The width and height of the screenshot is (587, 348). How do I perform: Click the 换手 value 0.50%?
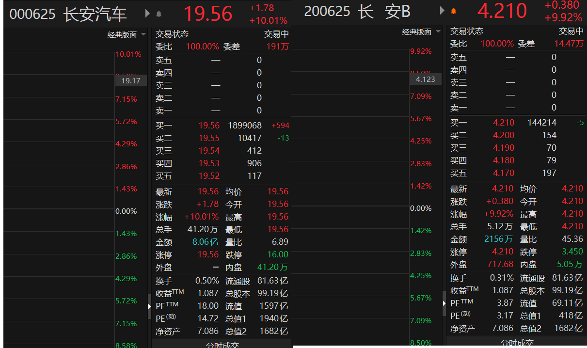pyautogui.click(x=207, y=281)
